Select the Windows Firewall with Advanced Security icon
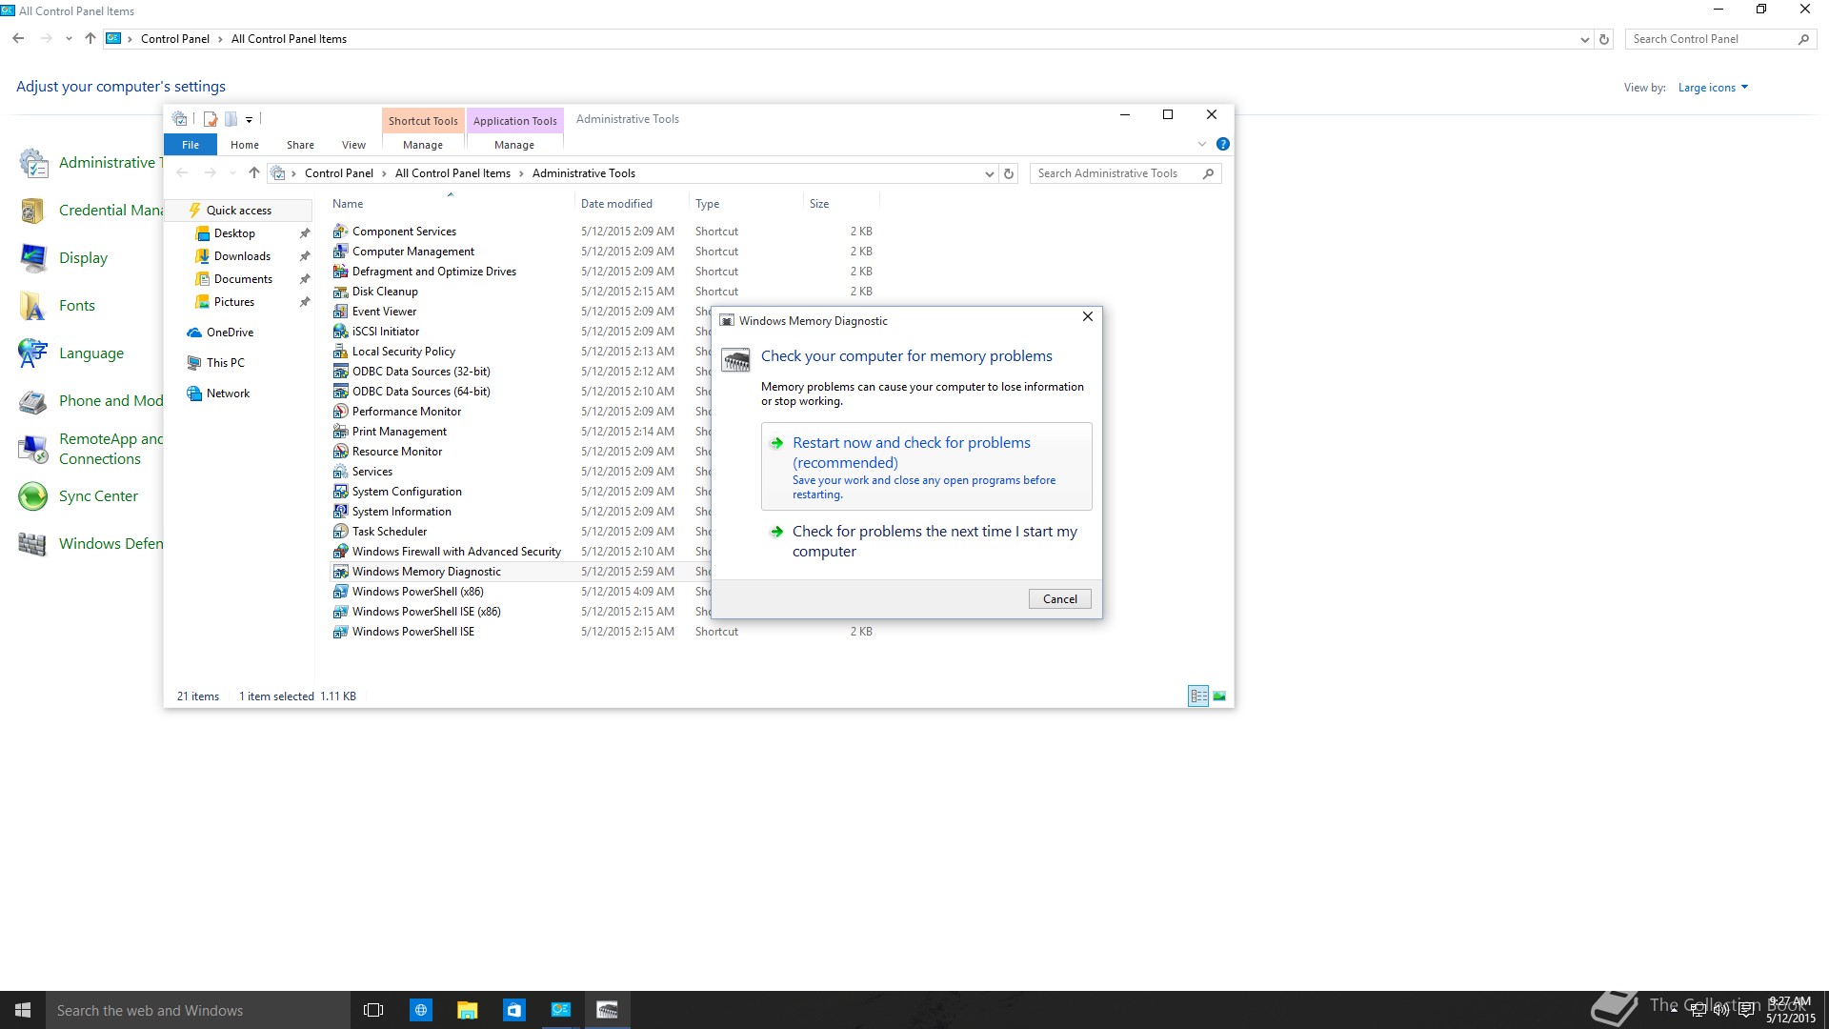Viewport: 1829px width, 1029px height. click(x=340, y=552)
